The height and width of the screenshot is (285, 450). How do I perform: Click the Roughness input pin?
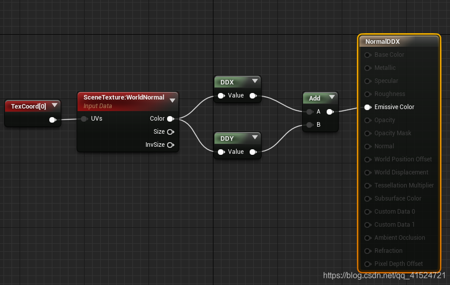[367, 94]
